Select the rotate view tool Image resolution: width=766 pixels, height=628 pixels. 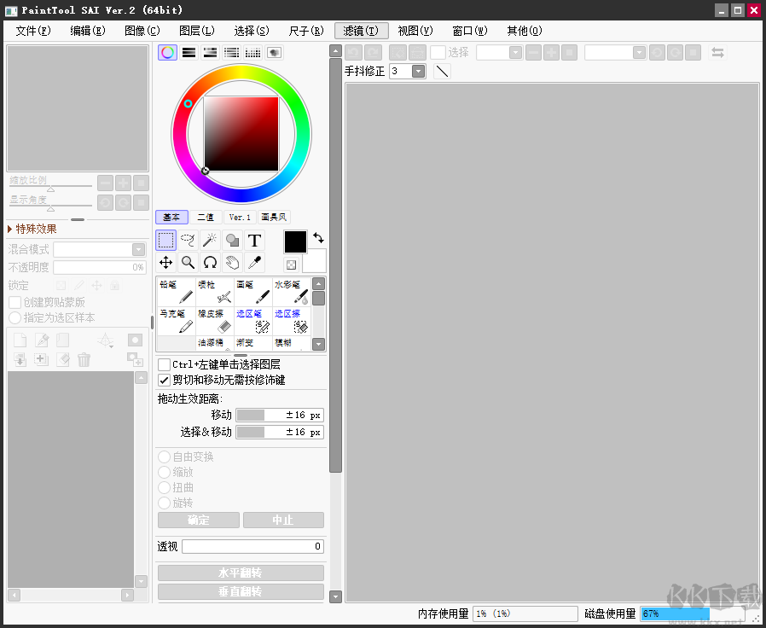coord(210,263)
